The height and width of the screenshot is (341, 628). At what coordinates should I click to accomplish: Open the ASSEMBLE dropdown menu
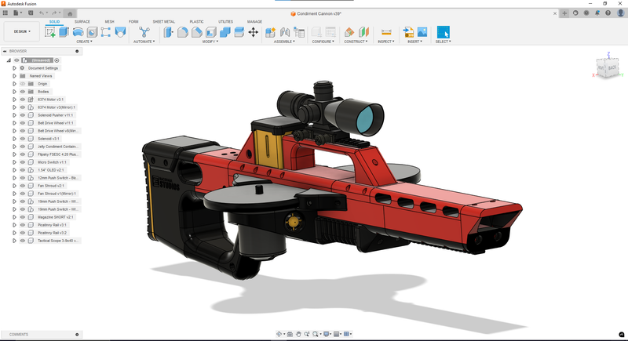coord(284,42)
